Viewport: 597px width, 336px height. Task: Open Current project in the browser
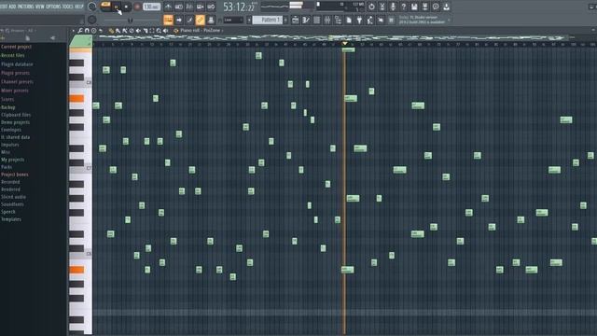[17, 47]
